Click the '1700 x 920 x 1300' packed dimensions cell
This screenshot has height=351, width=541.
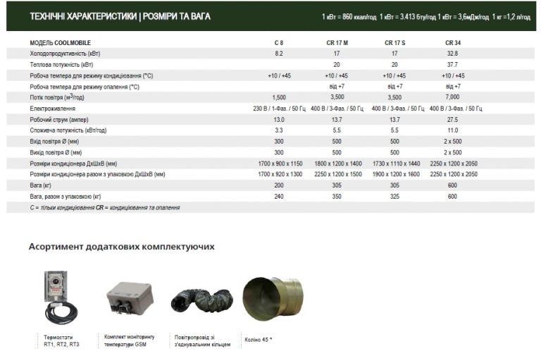(x=280, y=174)
